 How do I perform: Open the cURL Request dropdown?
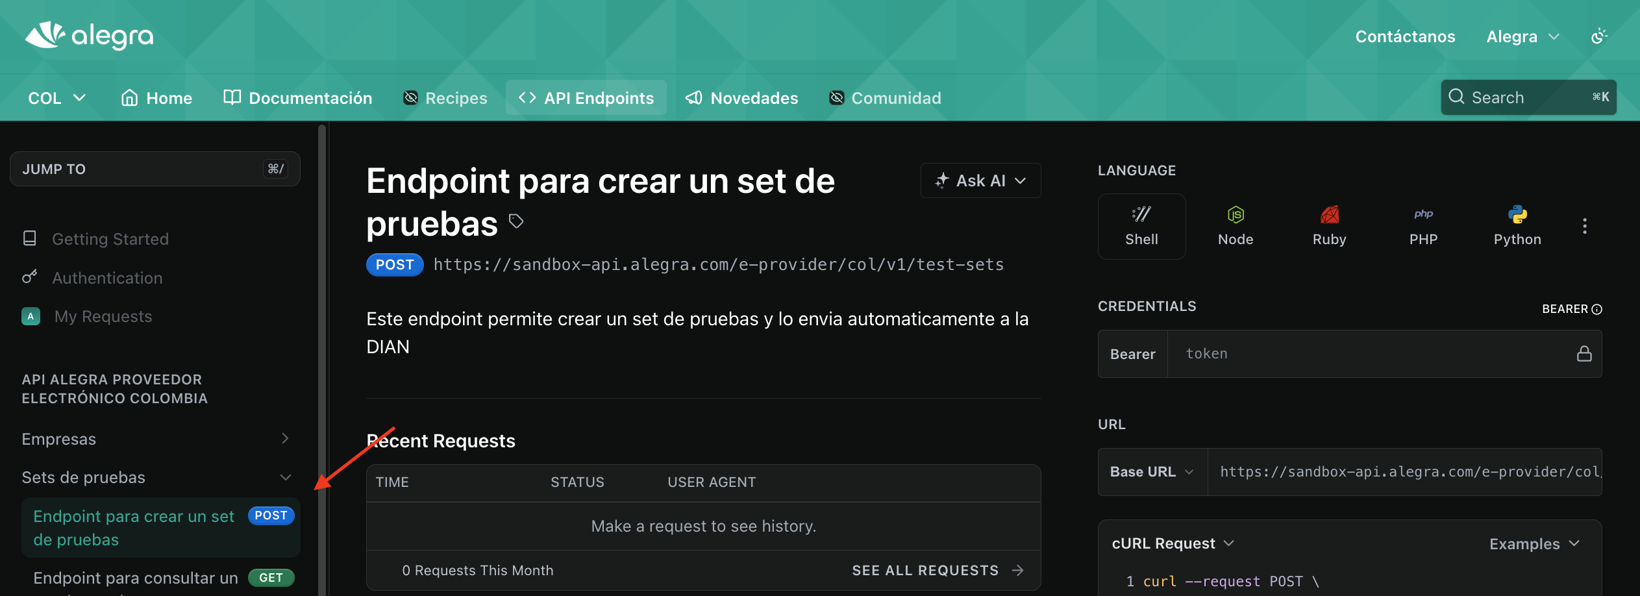pos(1173,543)
